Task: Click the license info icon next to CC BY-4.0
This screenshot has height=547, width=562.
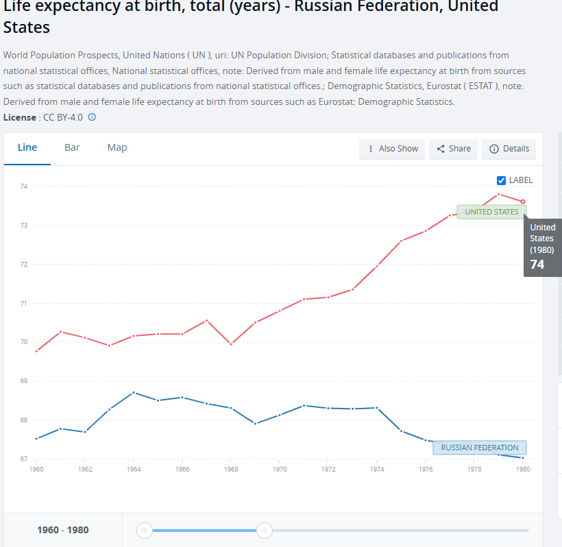Action: [x=92, y=117]
